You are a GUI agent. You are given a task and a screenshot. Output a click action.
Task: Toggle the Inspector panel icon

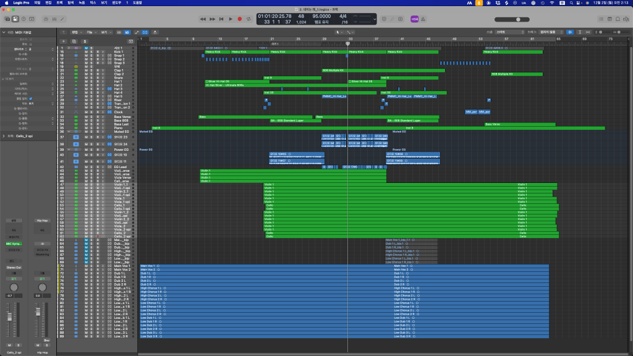tap(15, 19)
